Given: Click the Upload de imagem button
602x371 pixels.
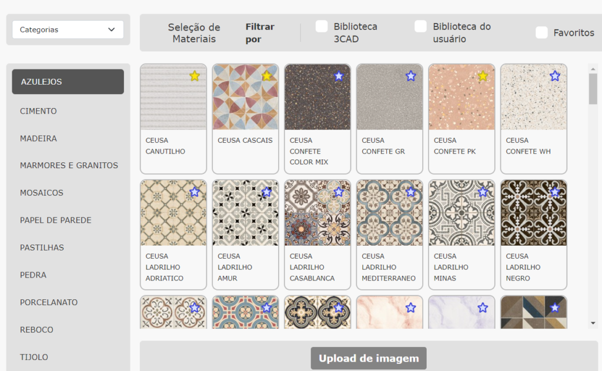Looking at the screenshot, I should click(x=369, y=358).
